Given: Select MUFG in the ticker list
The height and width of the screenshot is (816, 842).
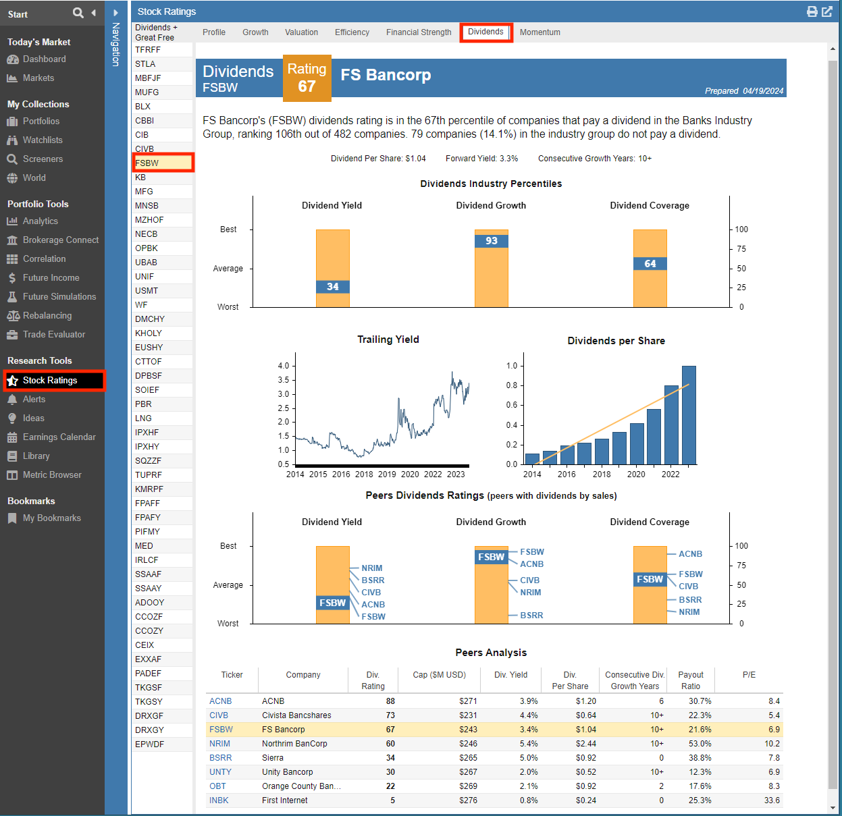Looking at the screenshot, I should tap(162, 92).
